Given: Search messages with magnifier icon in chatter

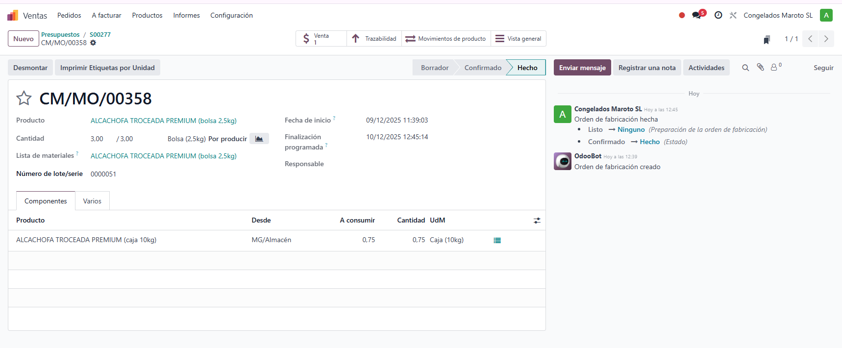Looking at the screenshot, I should pyautogui.click(x=745, y=68).
